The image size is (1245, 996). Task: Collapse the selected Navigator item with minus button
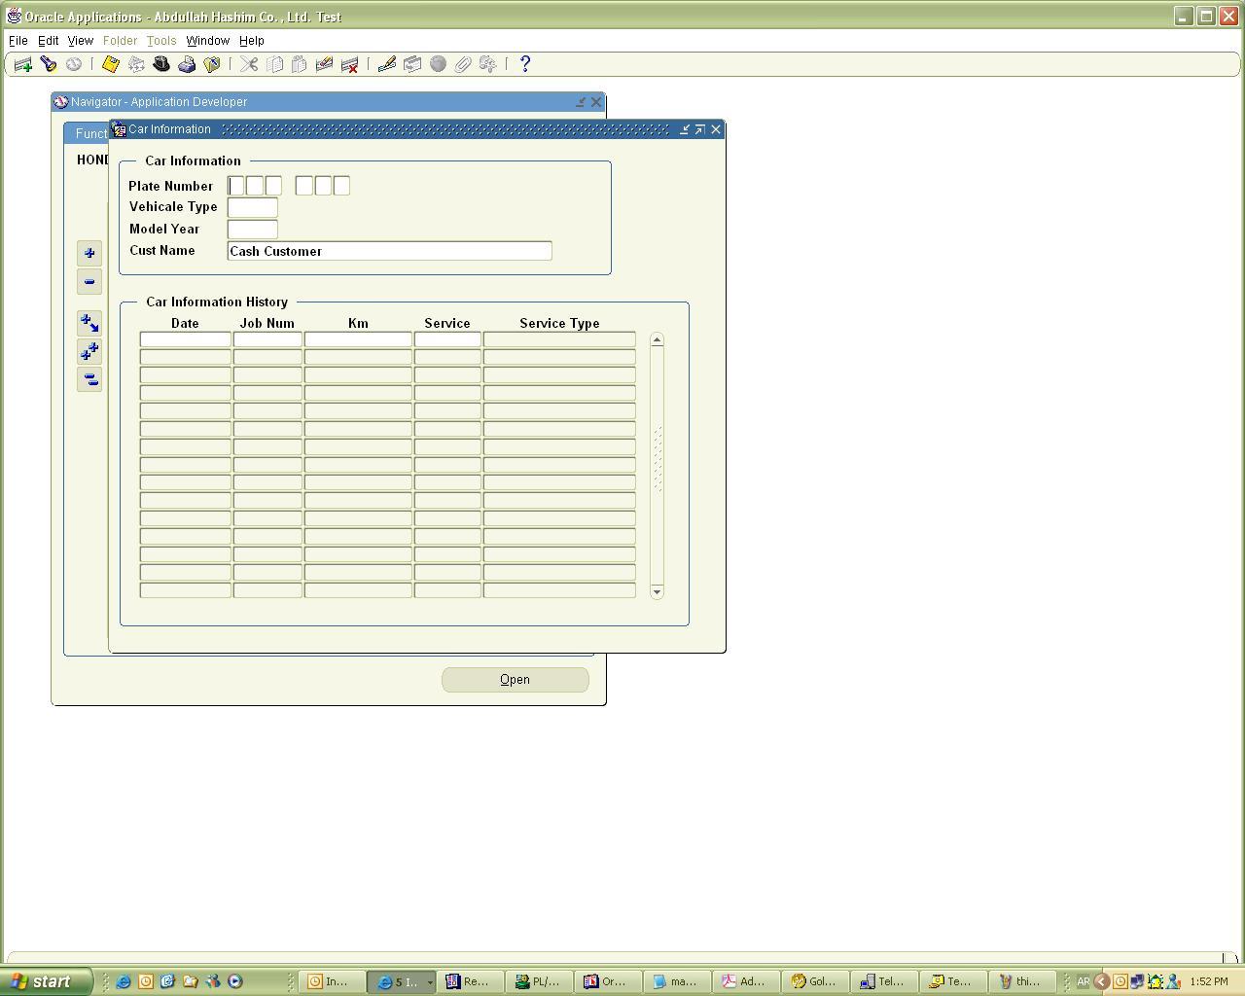point(89,281)
